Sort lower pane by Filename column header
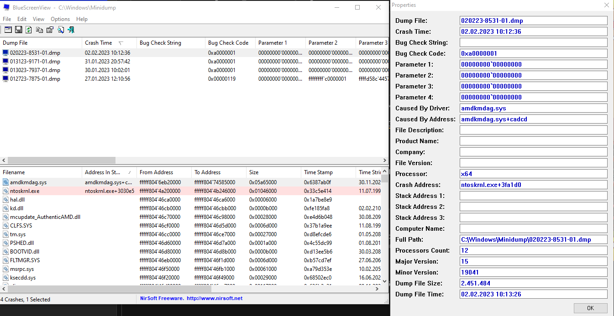Image resolution: width=614 pixels, height=316 pixels. click(41, 172)
